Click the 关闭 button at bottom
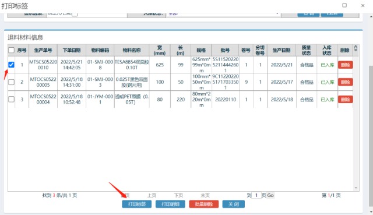This screenshot has width=373, height=215. pyautogui.click(x=234, y=204)
